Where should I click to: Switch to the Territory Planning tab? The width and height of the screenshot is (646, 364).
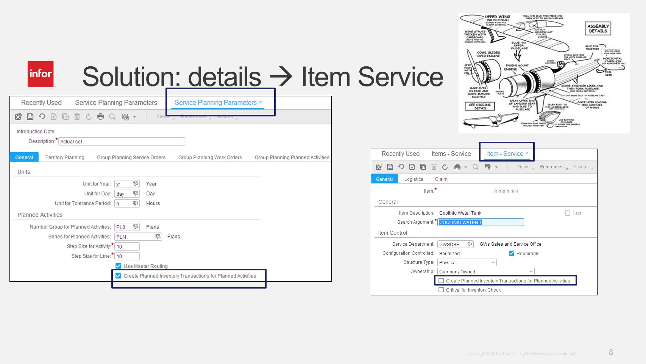(x=65, y=157)
